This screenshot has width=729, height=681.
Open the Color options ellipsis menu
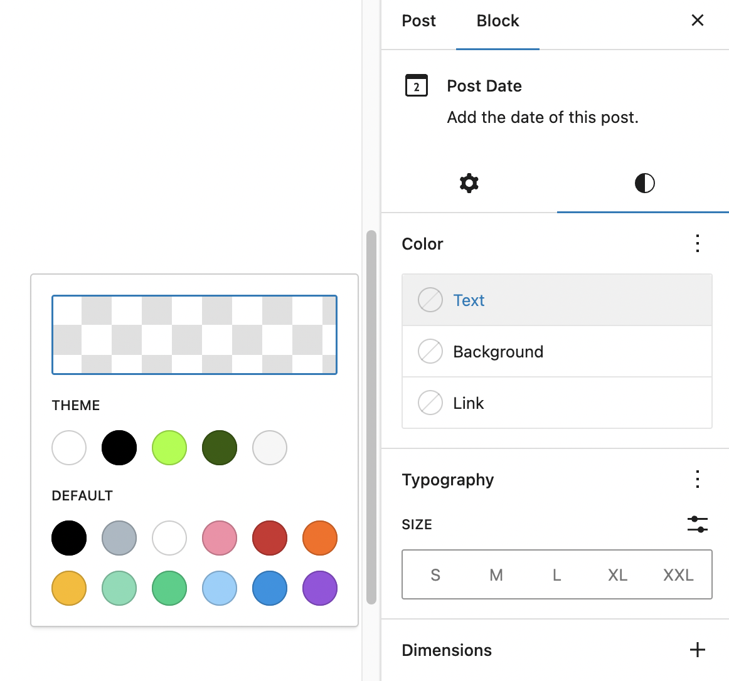coord(697,244)
